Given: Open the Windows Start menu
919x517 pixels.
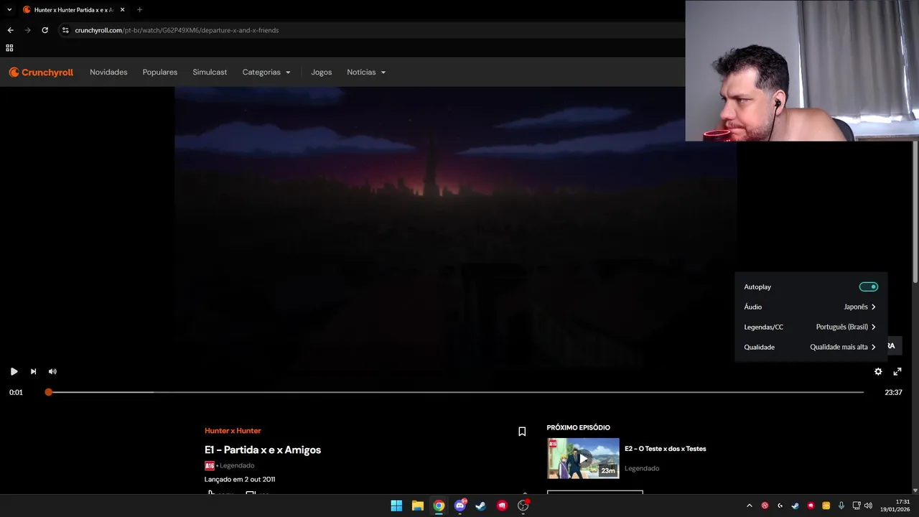Looking at the screenshot, I should [396, 506].
